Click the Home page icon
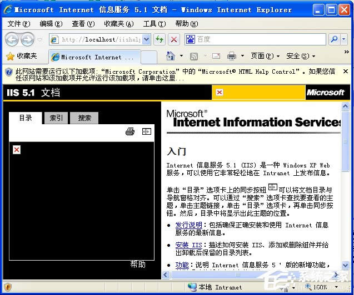 171,56
